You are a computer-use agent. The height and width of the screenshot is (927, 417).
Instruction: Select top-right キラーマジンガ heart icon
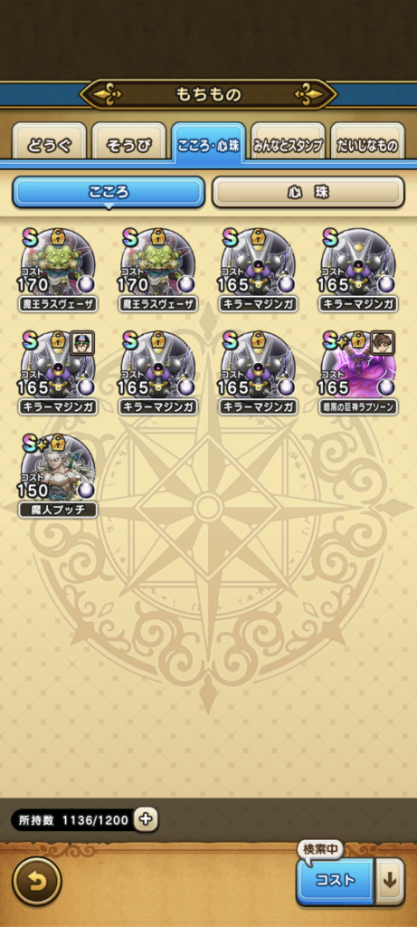point(358,263)
